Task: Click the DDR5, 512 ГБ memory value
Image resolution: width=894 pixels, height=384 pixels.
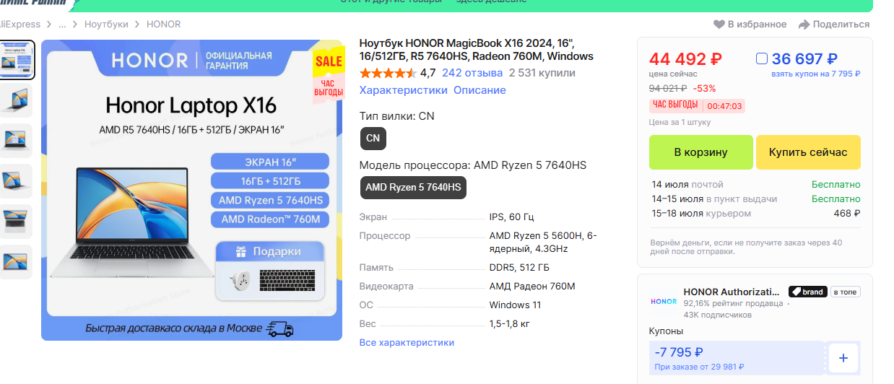Action: [519, 268]
